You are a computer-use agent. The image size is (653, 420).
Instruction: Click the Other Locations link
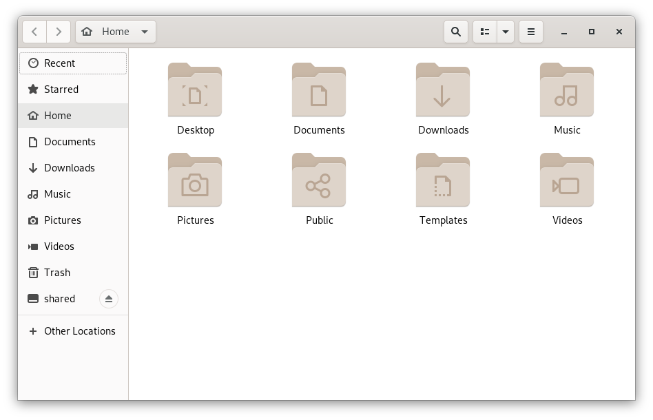point(80,331)
